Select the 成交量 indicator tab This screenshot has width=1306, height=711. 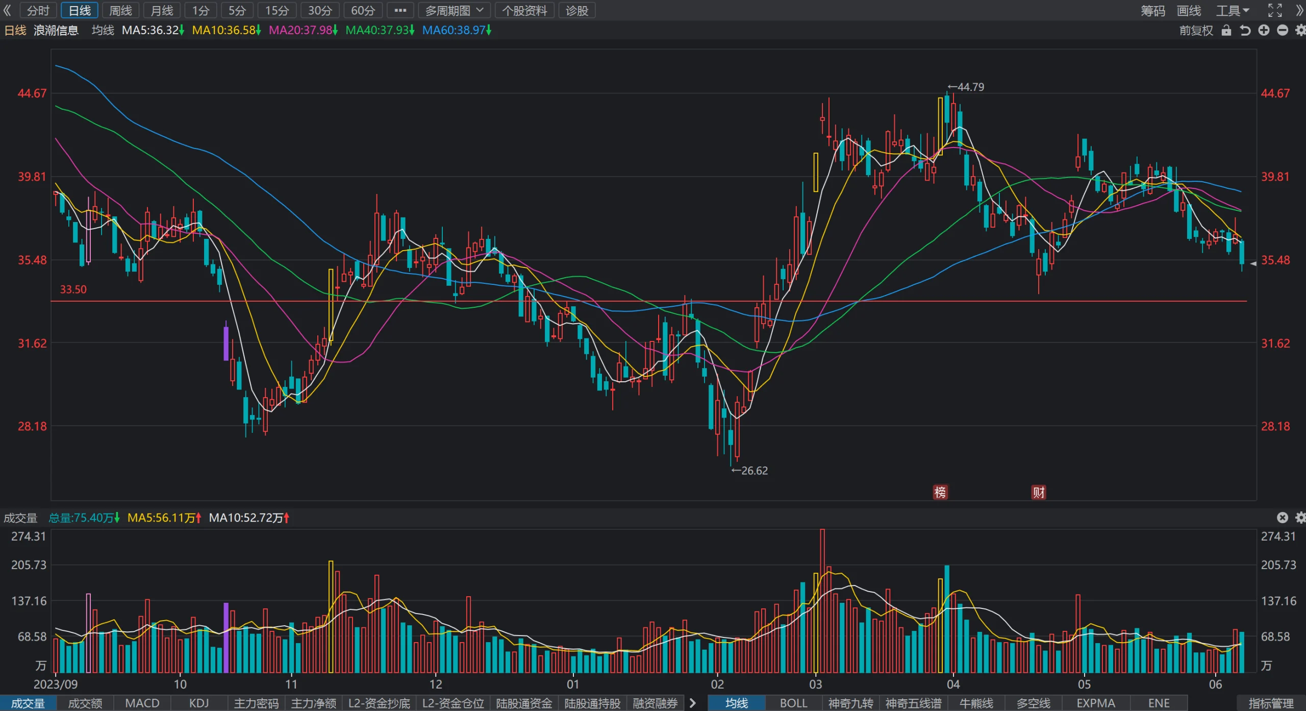pos(28,703)
